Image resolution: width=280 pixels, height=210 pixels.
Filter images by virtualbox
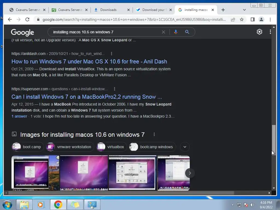pyautogui.click(x=112, y=147)
